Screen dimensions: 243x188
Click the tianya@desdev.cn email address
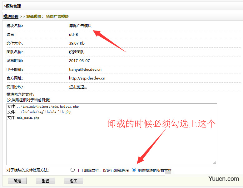click(85, 70)
